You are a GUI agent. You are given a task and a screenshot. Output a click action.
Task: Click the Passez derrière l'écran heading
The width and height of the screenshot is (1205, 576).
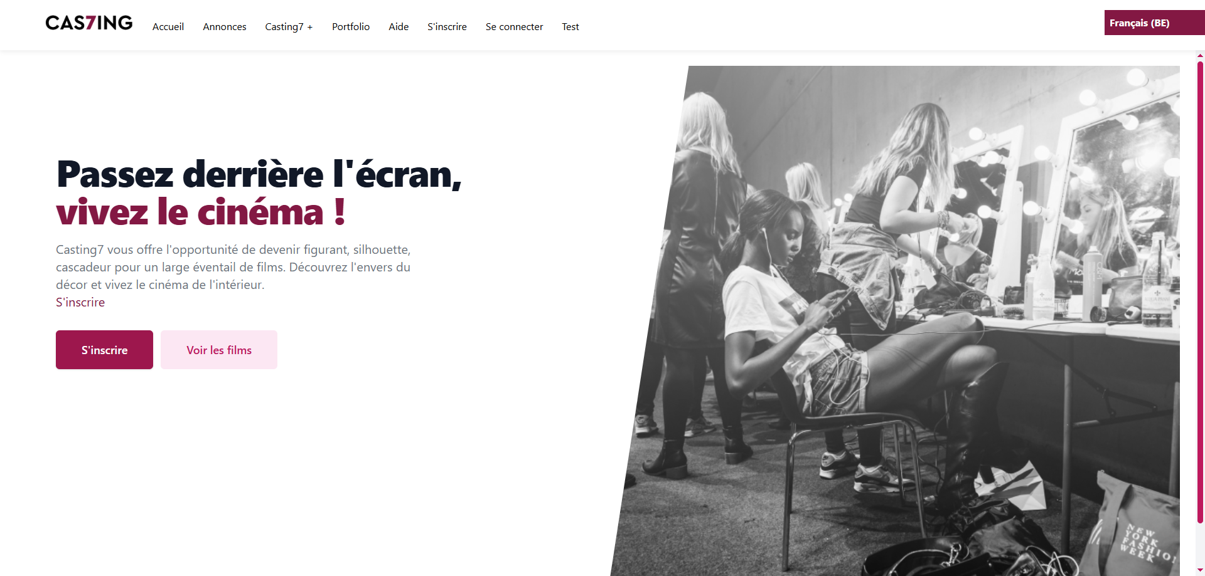[x=259, y=174]
